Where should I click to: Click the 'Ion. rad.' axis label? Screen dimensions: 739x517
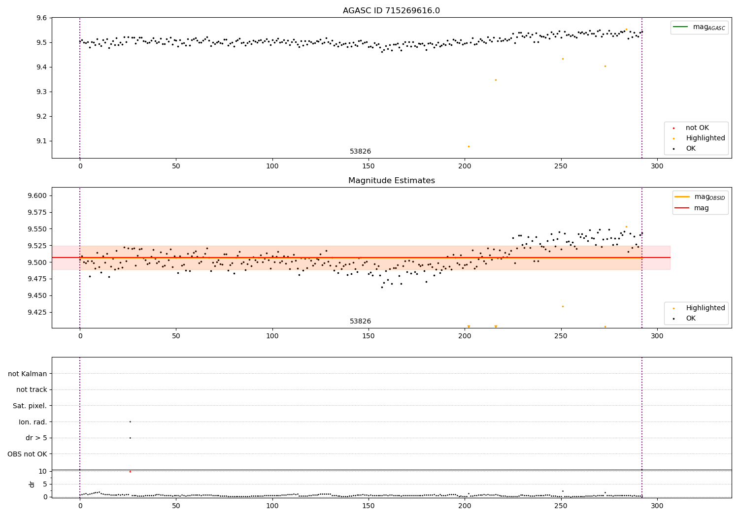[33, 422]
